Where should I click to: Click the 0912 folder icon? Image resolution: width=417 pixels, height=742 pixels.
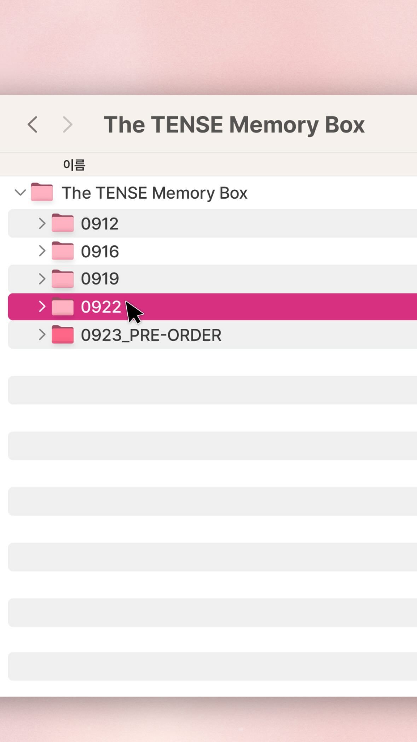pos(63,223)
